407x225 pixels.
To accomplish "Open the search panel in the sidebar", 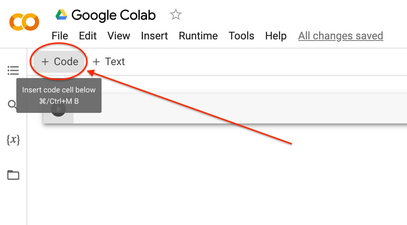I will pyautogui.click(x=13, y=105).
